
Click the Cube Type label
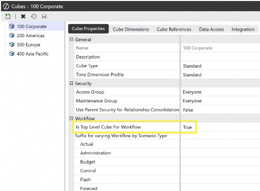click(87, 66)
